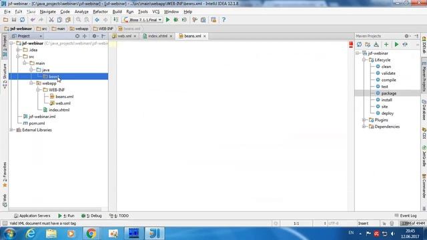Click inside the empty beans.xml editor area

[232, 125]
